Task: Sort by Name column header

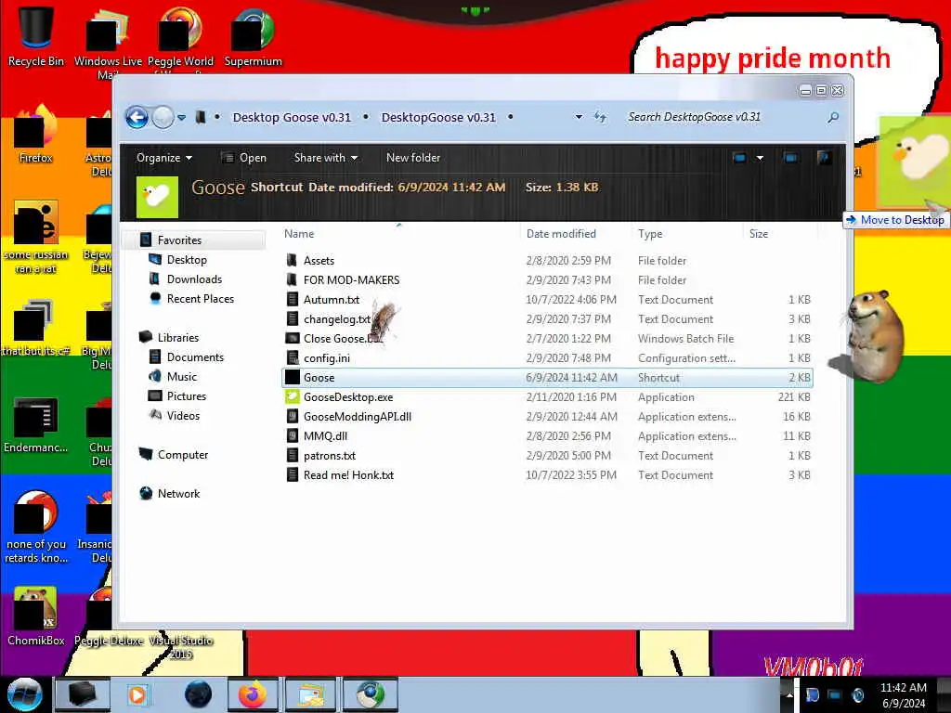Action: 299,233
